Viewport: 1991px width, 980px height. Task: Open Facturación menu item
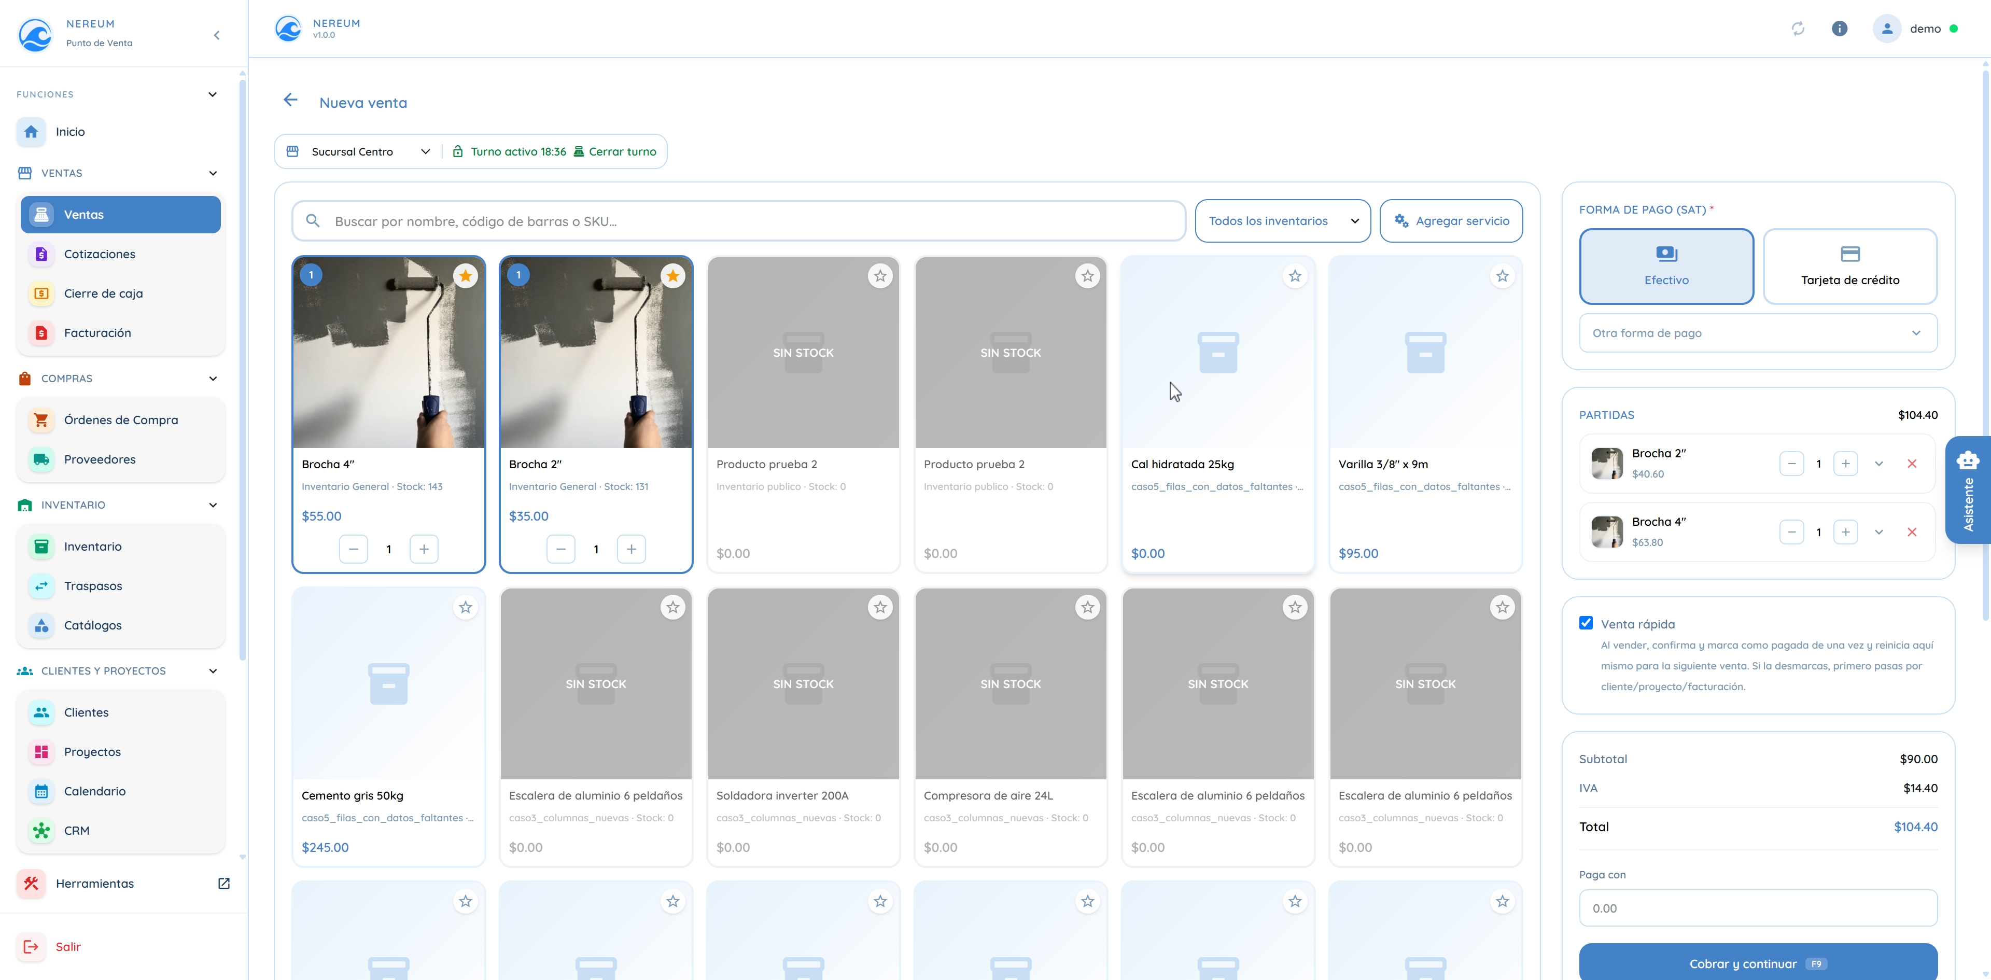pyautogui.click(x=121, y=333)
